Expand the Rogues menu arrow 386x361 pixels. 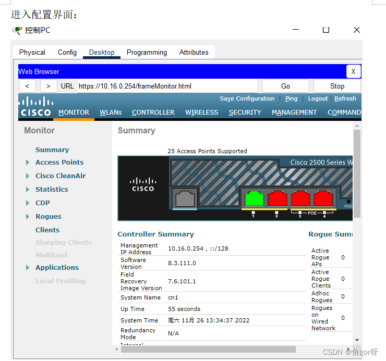click(x=28, y=216)
